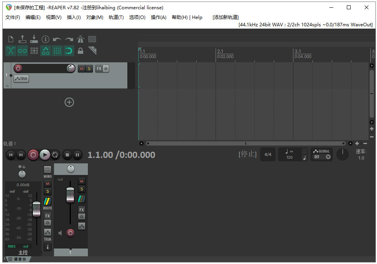Open 对象(M) menu
This screenshot has width=377, height=264.
coord(95,17)
